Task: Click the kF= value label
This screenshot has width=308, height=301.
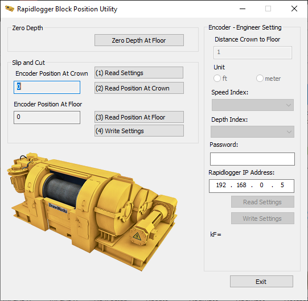Action: [216, 234]
